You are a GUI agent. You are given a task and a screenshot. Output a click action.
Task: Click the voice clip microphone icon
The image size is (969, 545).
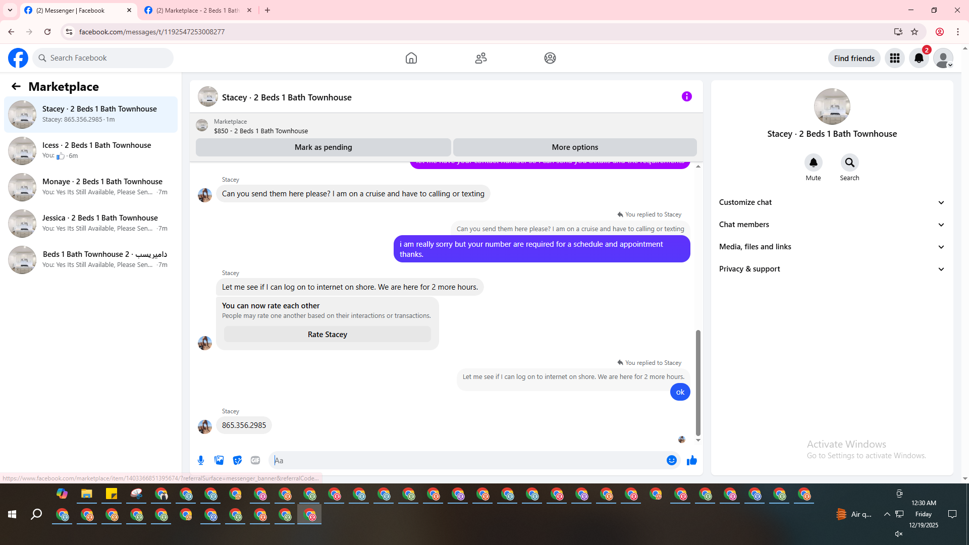(201, 460)
